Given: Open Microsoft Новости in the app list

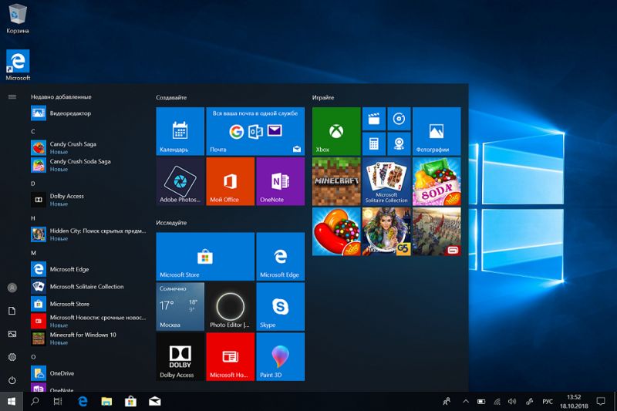Looking at the screenshot, I should click(x=89, y=322).
